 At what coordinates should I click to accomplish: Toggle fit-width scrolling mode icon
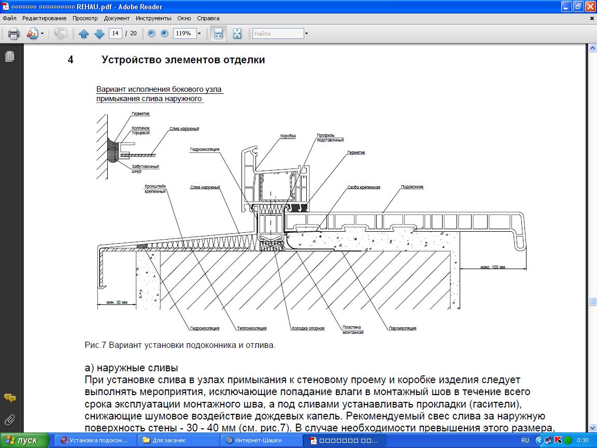219,34
